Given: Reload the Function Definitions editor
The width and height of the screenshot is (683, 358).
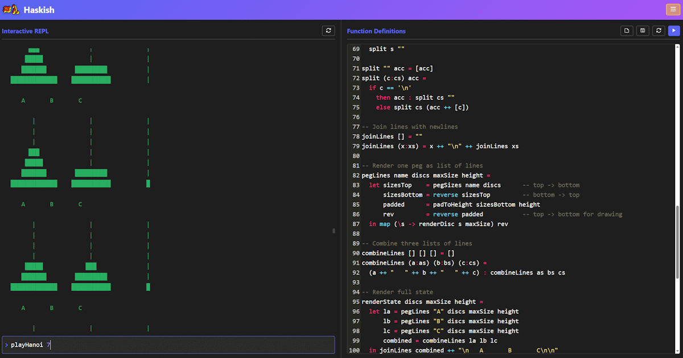Looking at the screenshot, I should pos(659,31).
